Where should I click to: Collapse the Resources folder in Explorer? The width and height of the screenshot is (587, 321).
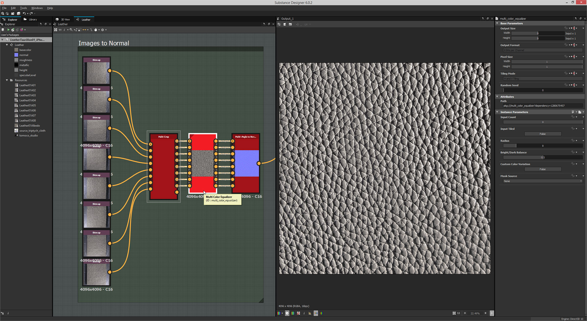coord(7,80)
